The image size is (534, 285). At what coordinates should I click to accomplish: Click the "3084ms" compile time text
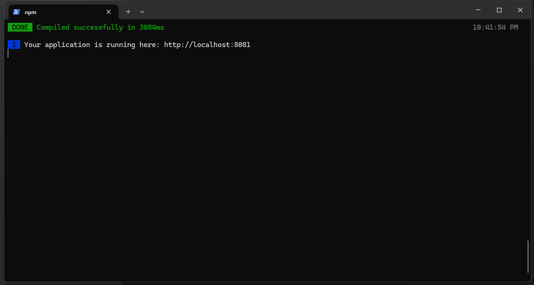tap(152, 27)
